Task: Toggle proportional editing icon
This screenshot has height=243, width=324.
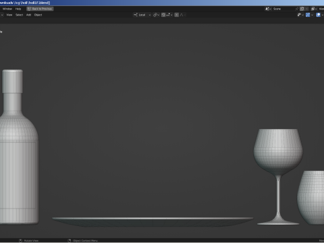Action: pyautogui.click(x=177, y=15)
